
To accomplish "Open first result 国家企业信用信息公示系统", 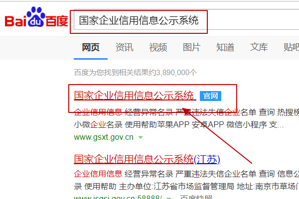I will [135, 96].
